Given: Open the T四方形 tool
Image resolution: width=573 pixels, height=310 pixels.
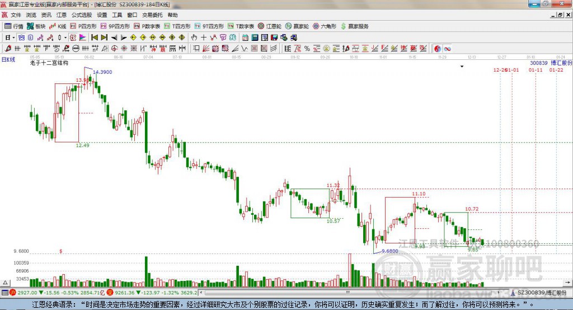Looking at the screenshot, I should tap(177, 26).
